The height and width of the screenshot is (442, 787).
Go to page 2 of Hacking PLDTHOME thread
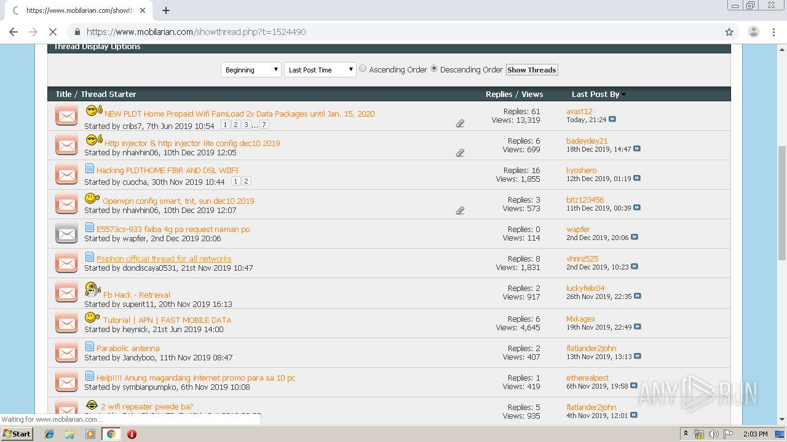click(247, 181)
